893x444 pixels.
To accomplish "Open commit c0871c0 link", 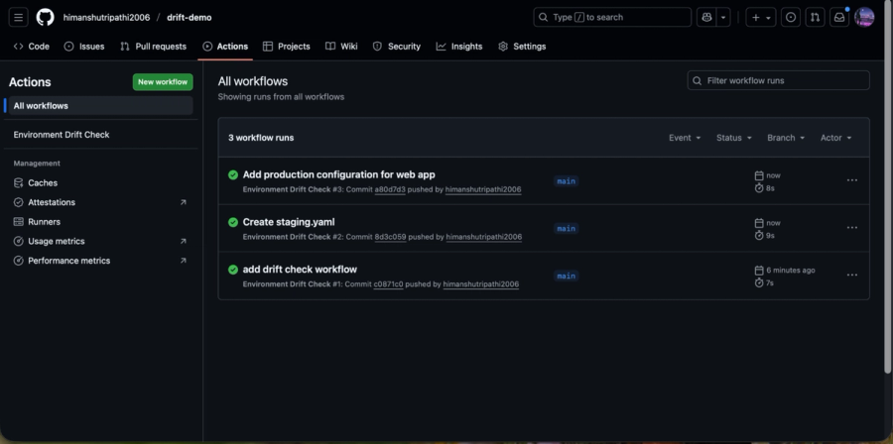I will [x=388, y=284].
